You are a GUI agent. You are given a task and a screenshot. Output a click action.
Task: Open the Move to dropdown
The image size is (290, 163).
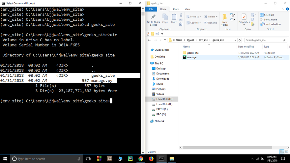tap(194, 16)
